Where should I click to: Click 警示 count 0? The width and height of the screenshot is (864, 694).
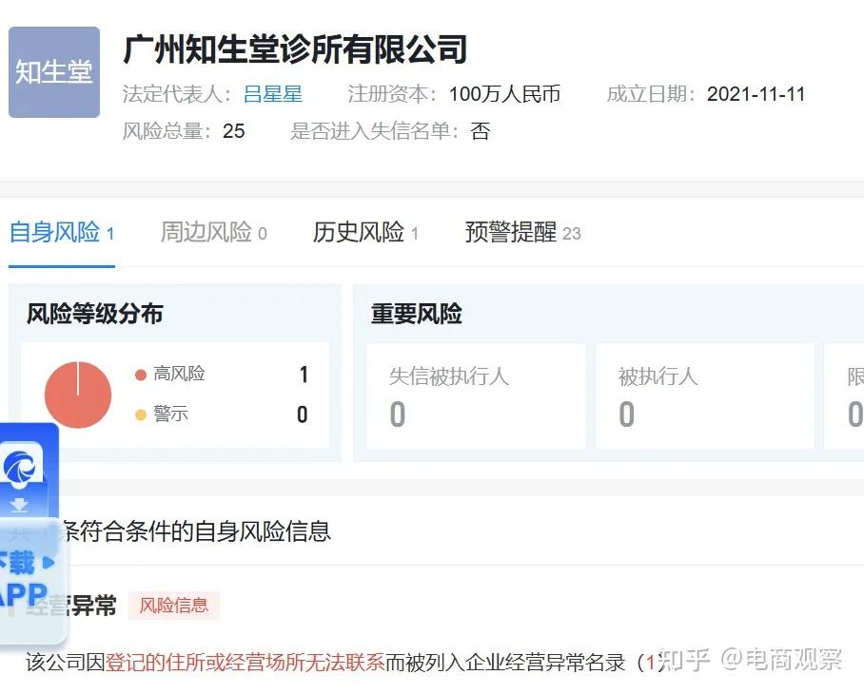tap(303, 414)
